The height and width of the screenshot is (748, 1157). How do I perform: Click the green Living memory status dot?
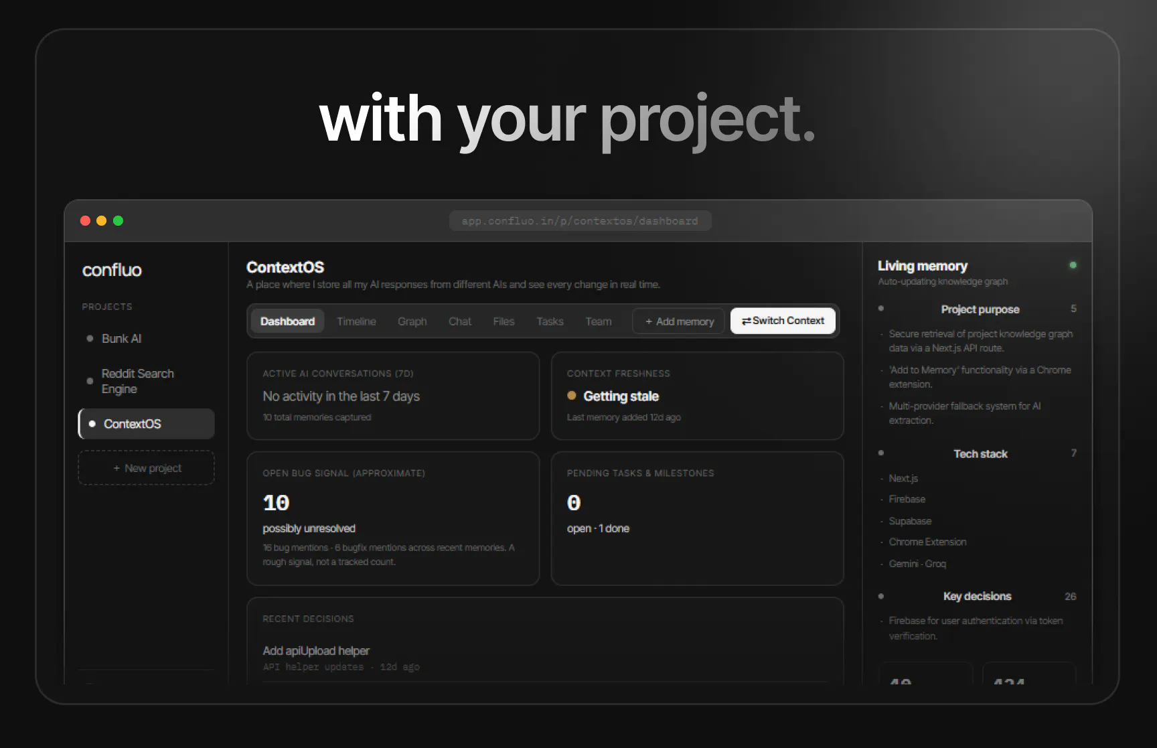(x=1073, y=265)
